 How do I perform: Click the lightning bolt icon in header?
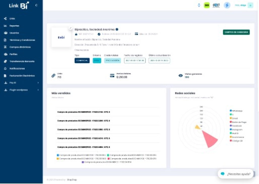tap(227, 5)
